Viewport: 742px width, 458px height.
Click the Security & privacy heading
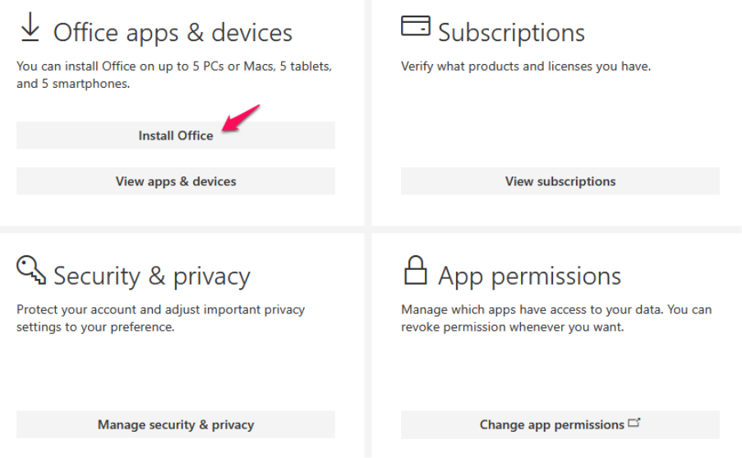(152, 276)
